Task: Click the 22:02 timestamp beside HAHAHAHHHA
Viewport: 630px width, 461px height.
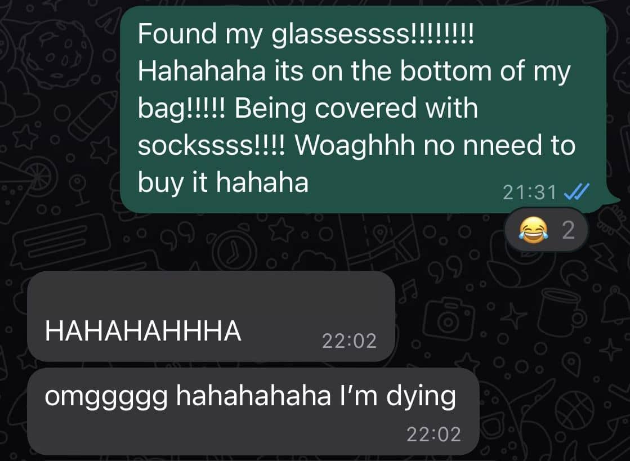Action: coord(349,341)
